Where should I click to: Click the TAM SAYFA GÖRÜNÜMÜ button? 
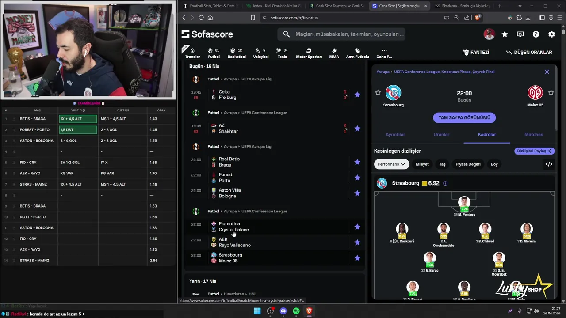464,118
